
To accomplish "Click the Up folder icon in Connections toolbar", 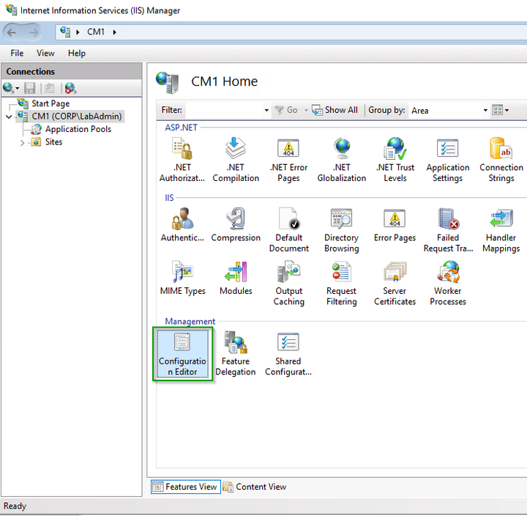I will coord(50,88).
